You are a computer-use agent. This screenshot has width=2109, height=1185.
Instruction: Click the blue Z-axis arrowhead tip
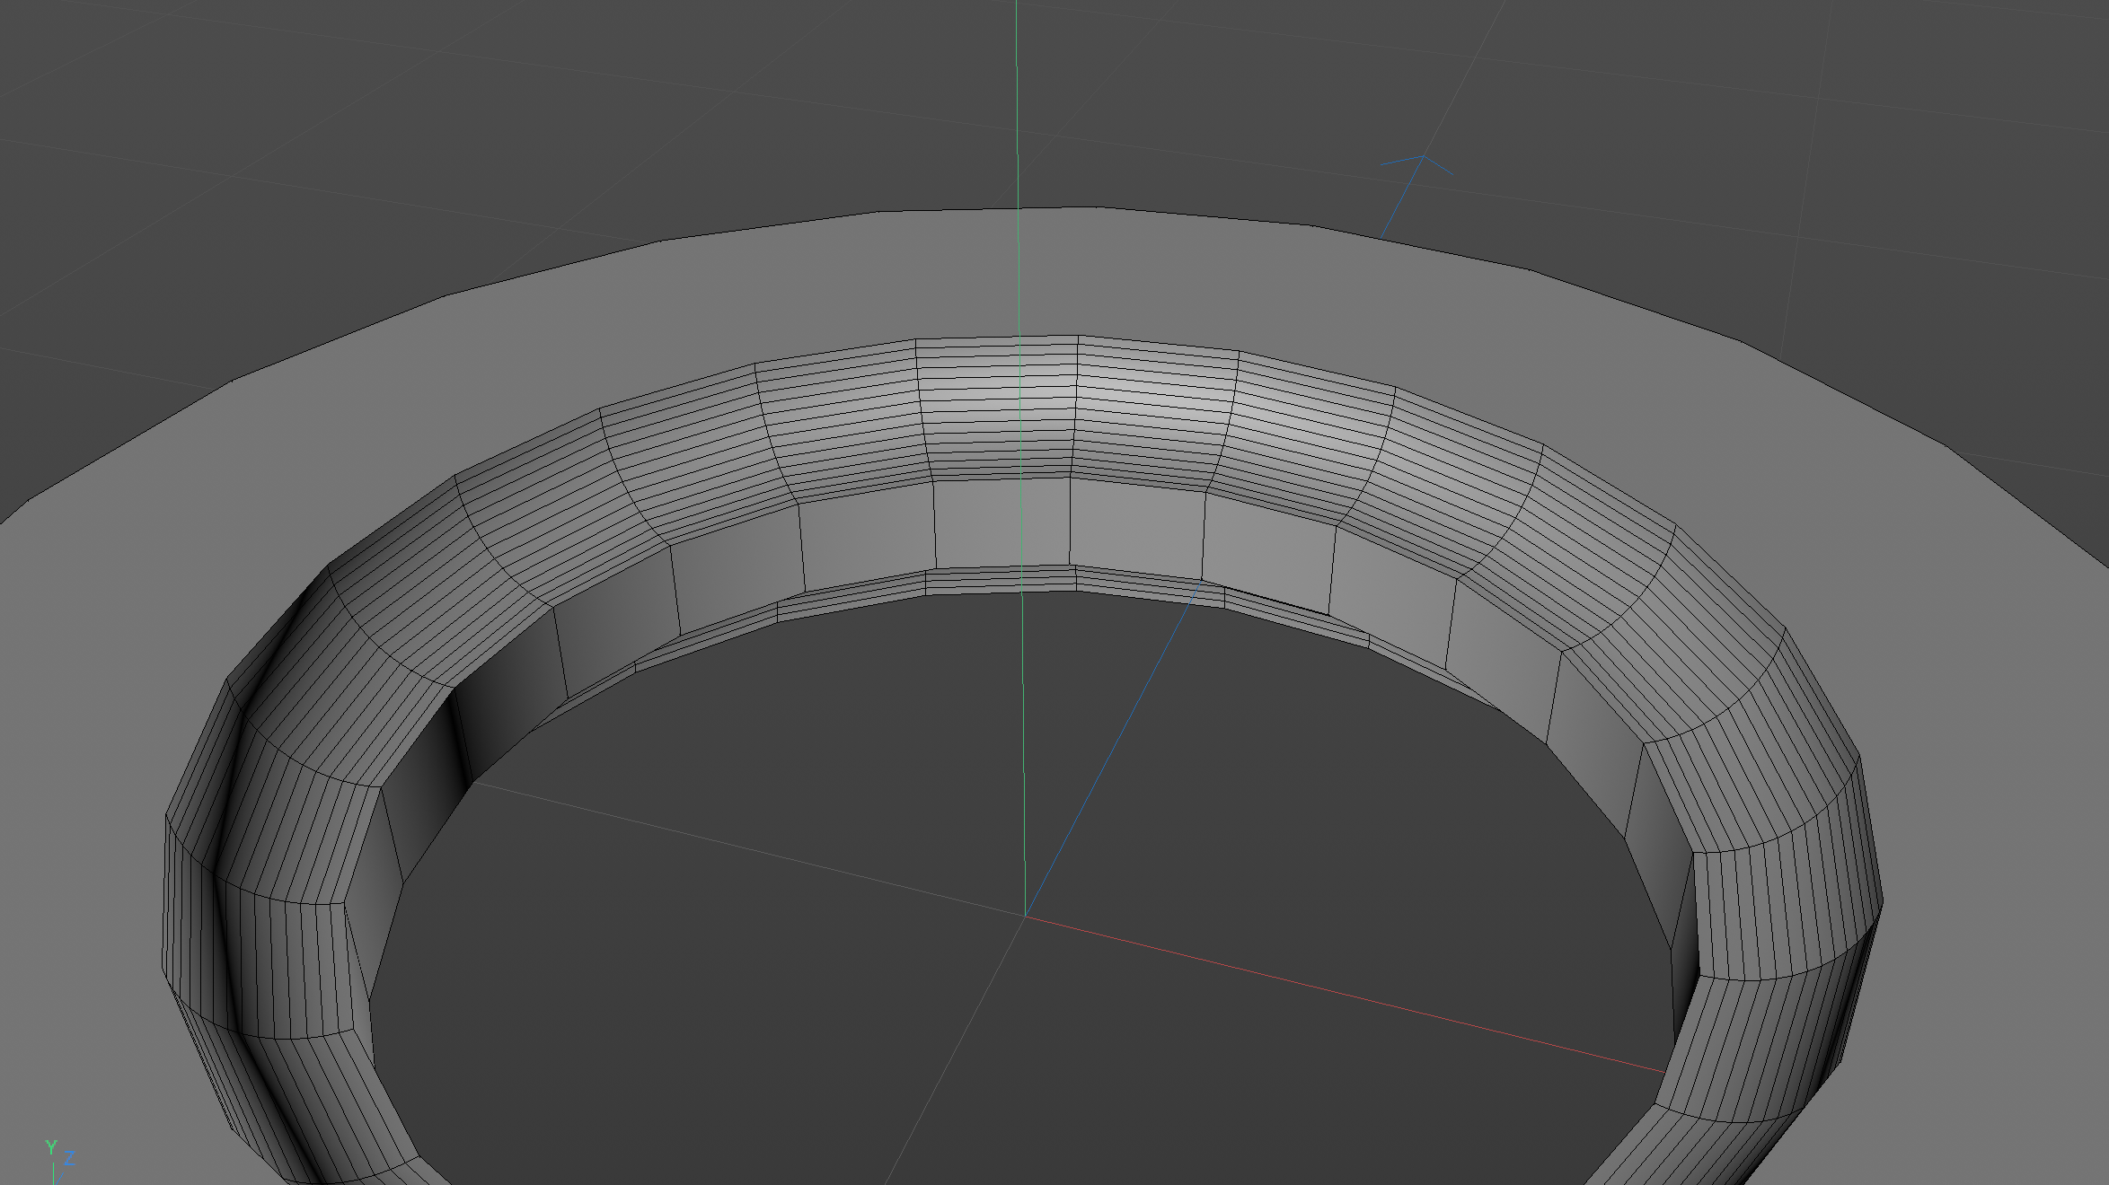[x=1423, y=156]
